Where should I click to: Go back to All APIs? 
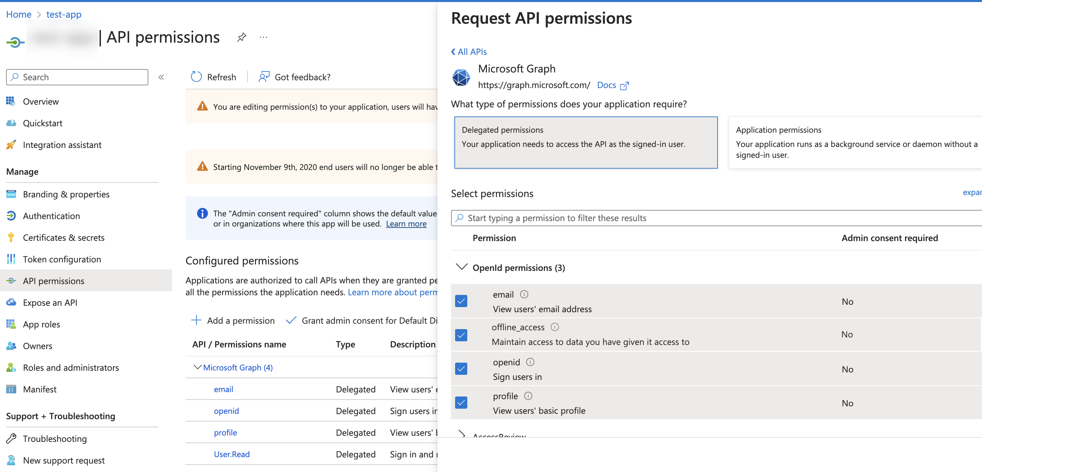pos(469,51)
